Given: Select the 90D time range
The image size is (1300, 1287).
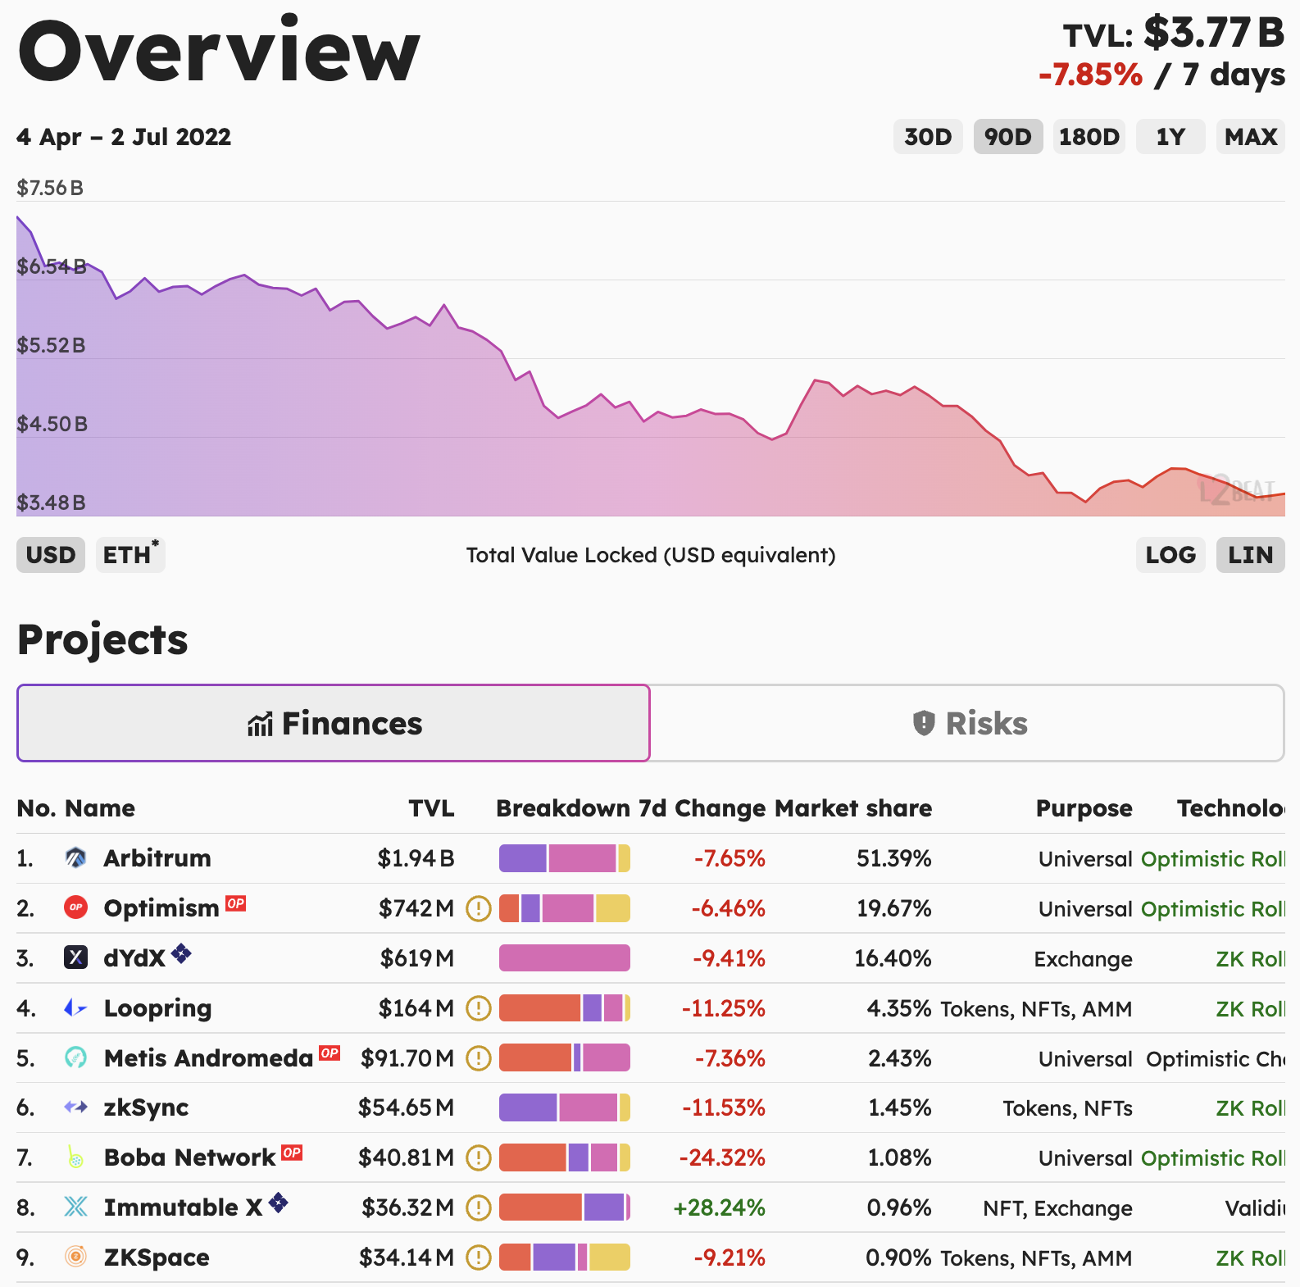Looking at the screenshot, I should pos(1008,137).
